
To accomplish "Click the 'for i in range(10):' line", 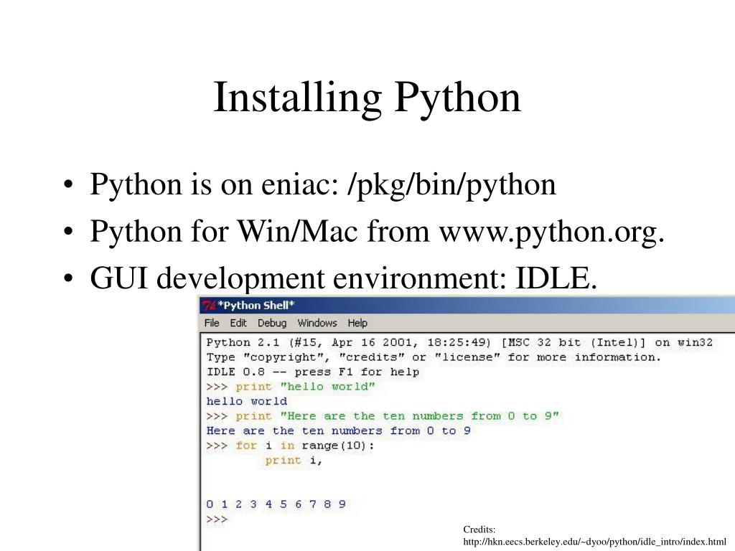I will 291,446.
